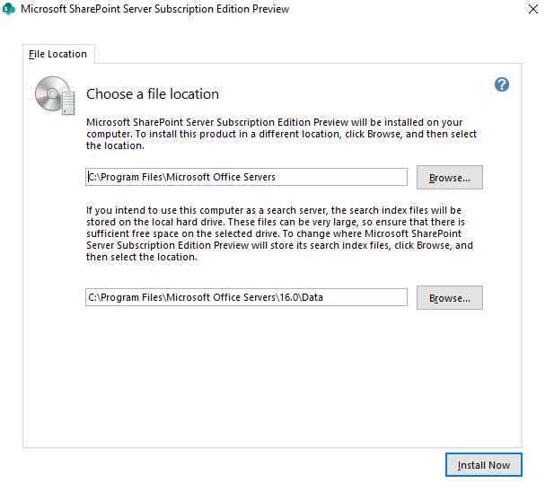This screenshot has height=501, width=545.
Task: Click the 'Choose a file location' heading
Action: [153, 94]
